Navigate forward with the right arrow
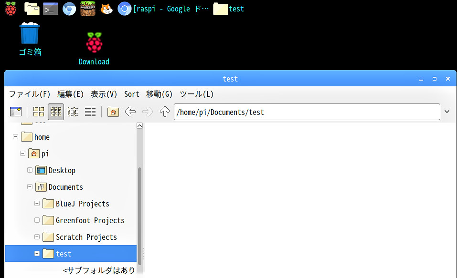Image resolution: width=457 pixels, height=278 pixels. click(x=148, y=112)
